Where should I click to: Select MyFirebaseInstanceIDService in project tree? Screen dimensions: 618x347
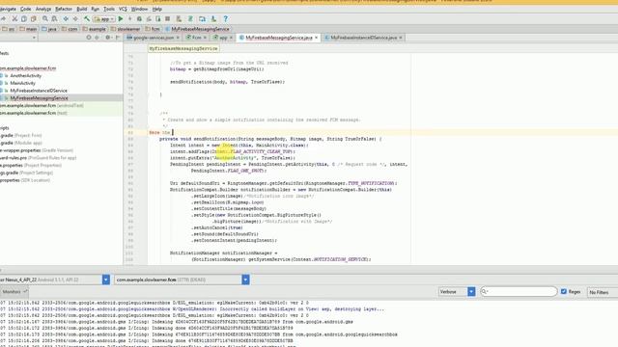pyautogui.click(x=39, y=91)
